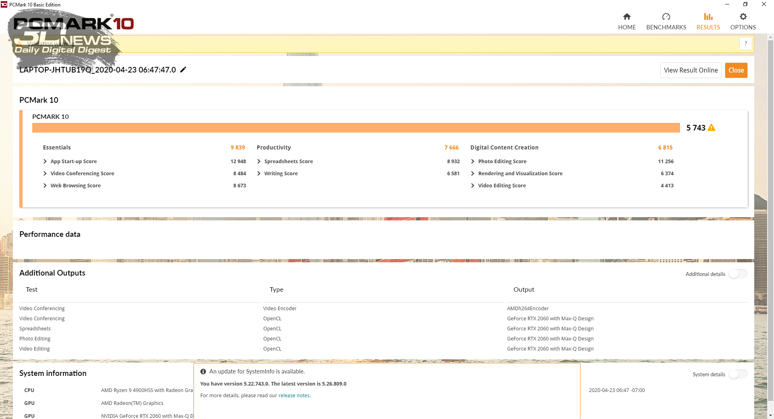Click the Digital Content Creation heading

click(504, 148)
